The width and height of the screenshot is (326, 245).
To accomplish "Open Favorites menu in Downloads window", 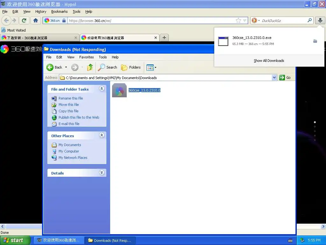I will (x=86, y=57).
